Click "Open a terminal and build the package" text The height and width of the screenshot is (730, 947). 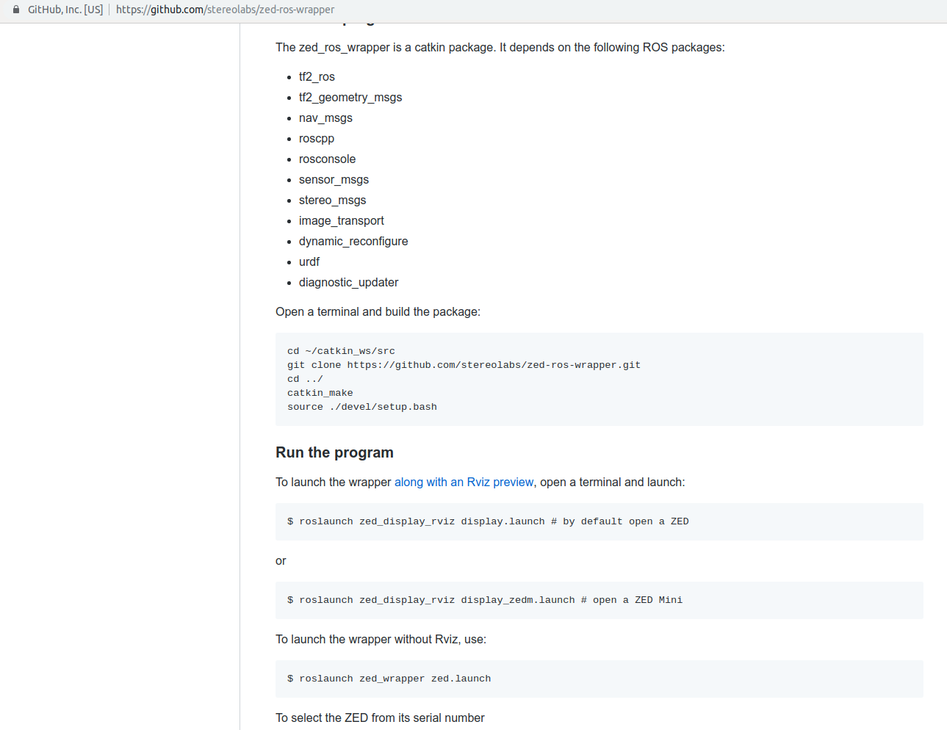click(378, 311)
